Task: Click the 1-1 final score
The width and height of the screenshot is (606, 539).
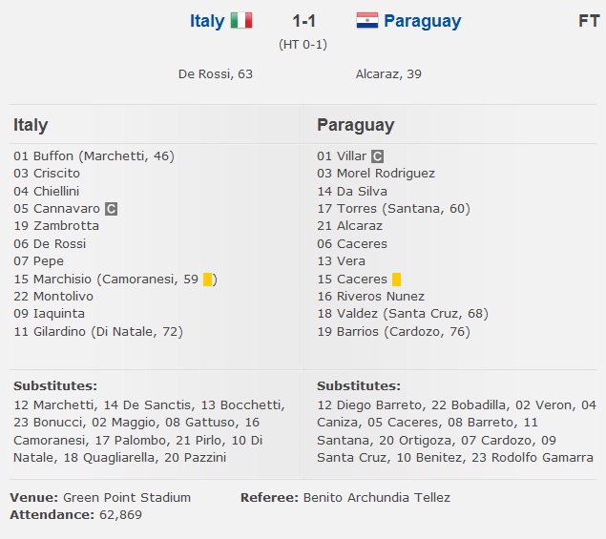Action: click(x=304, y=21)
